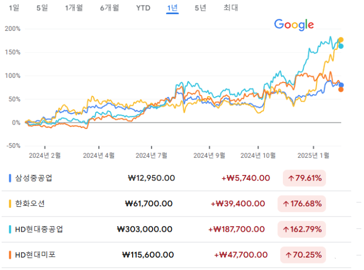Open the 한화오션 stock row
364x270 pixels.
(x=30, y=204)
